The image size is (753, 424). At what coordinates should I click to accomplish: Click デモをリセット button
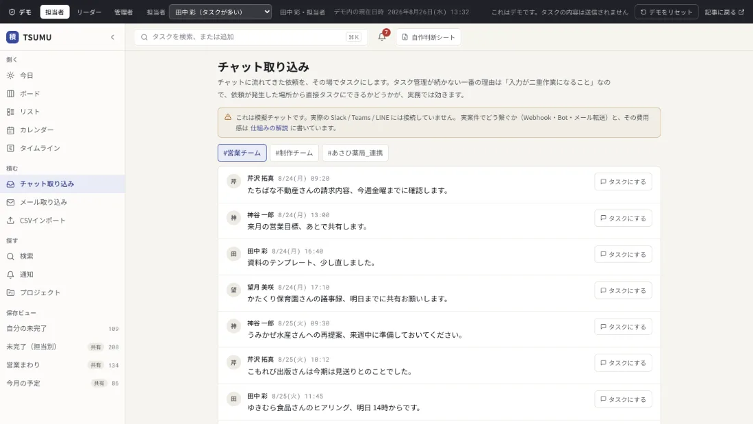click(x=667, y=12)
